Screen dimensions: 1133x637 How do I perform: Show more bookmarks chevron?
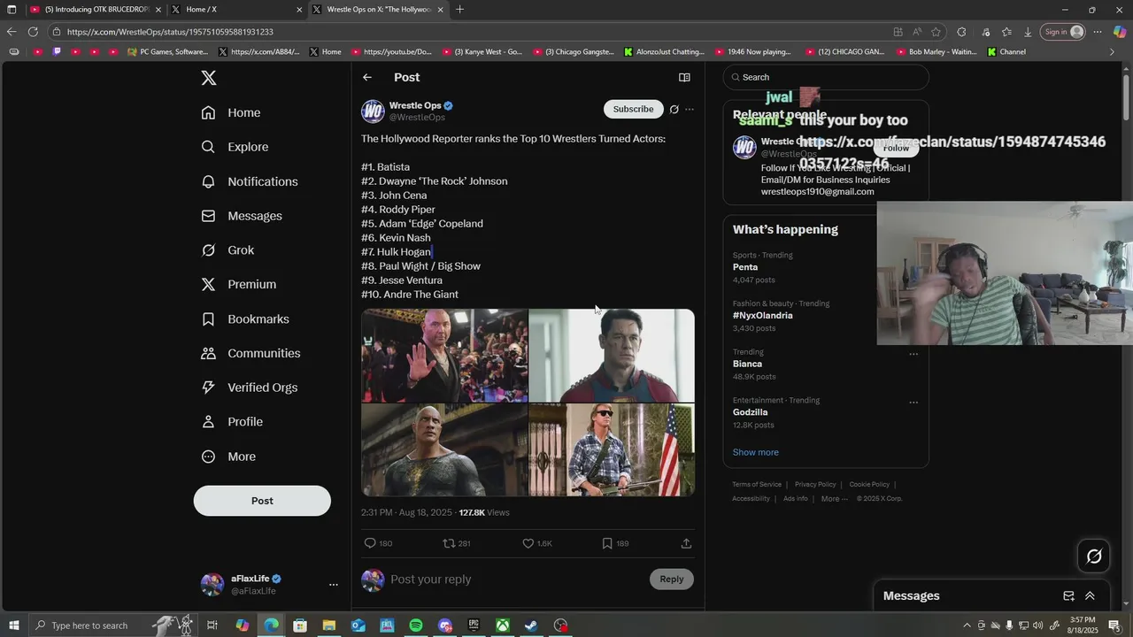pyautogui.click(x=1112, y=51)
